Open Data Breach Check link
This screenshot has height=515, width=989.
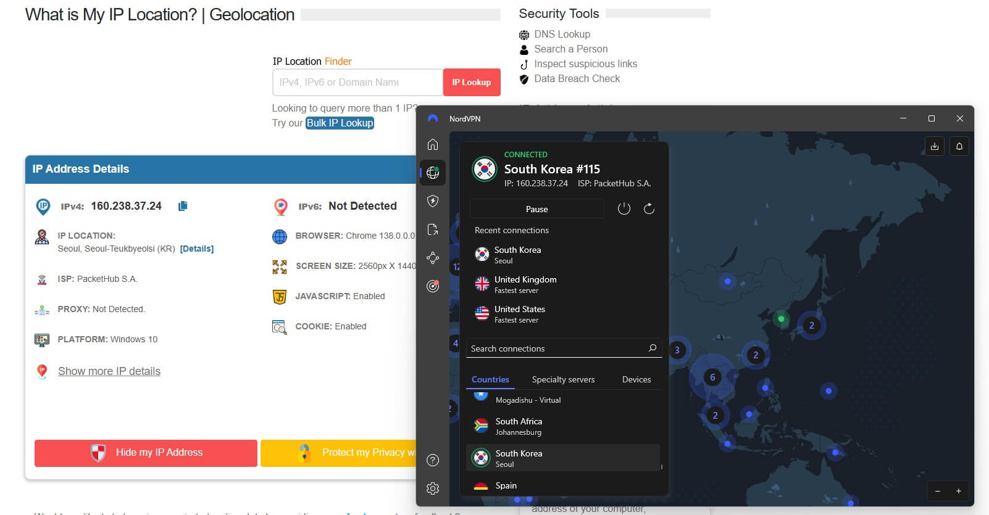click(x=577, y=78)
